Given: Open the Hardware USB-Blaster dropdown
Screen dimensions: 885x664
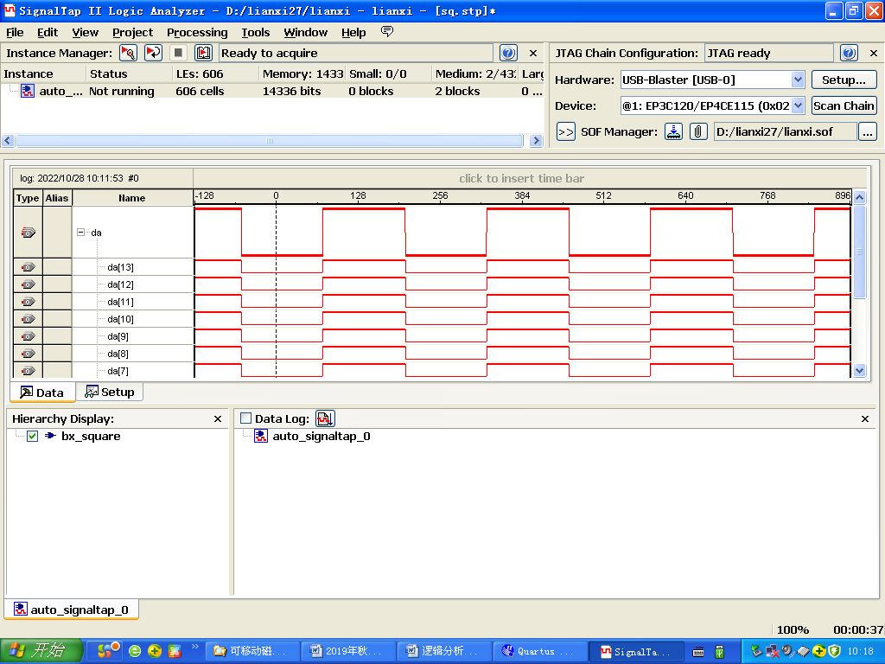Looking at the screenshot, I should click(798, 80).
